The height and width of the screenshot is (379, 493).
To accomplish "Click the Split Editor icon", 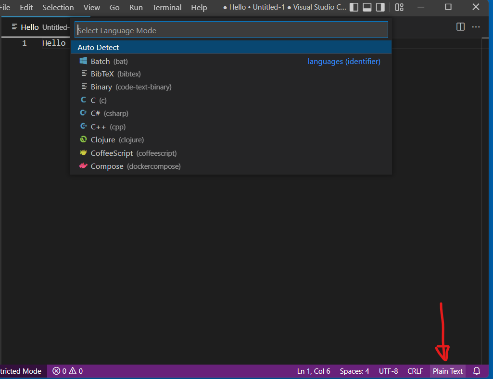I will pos(460,27).
